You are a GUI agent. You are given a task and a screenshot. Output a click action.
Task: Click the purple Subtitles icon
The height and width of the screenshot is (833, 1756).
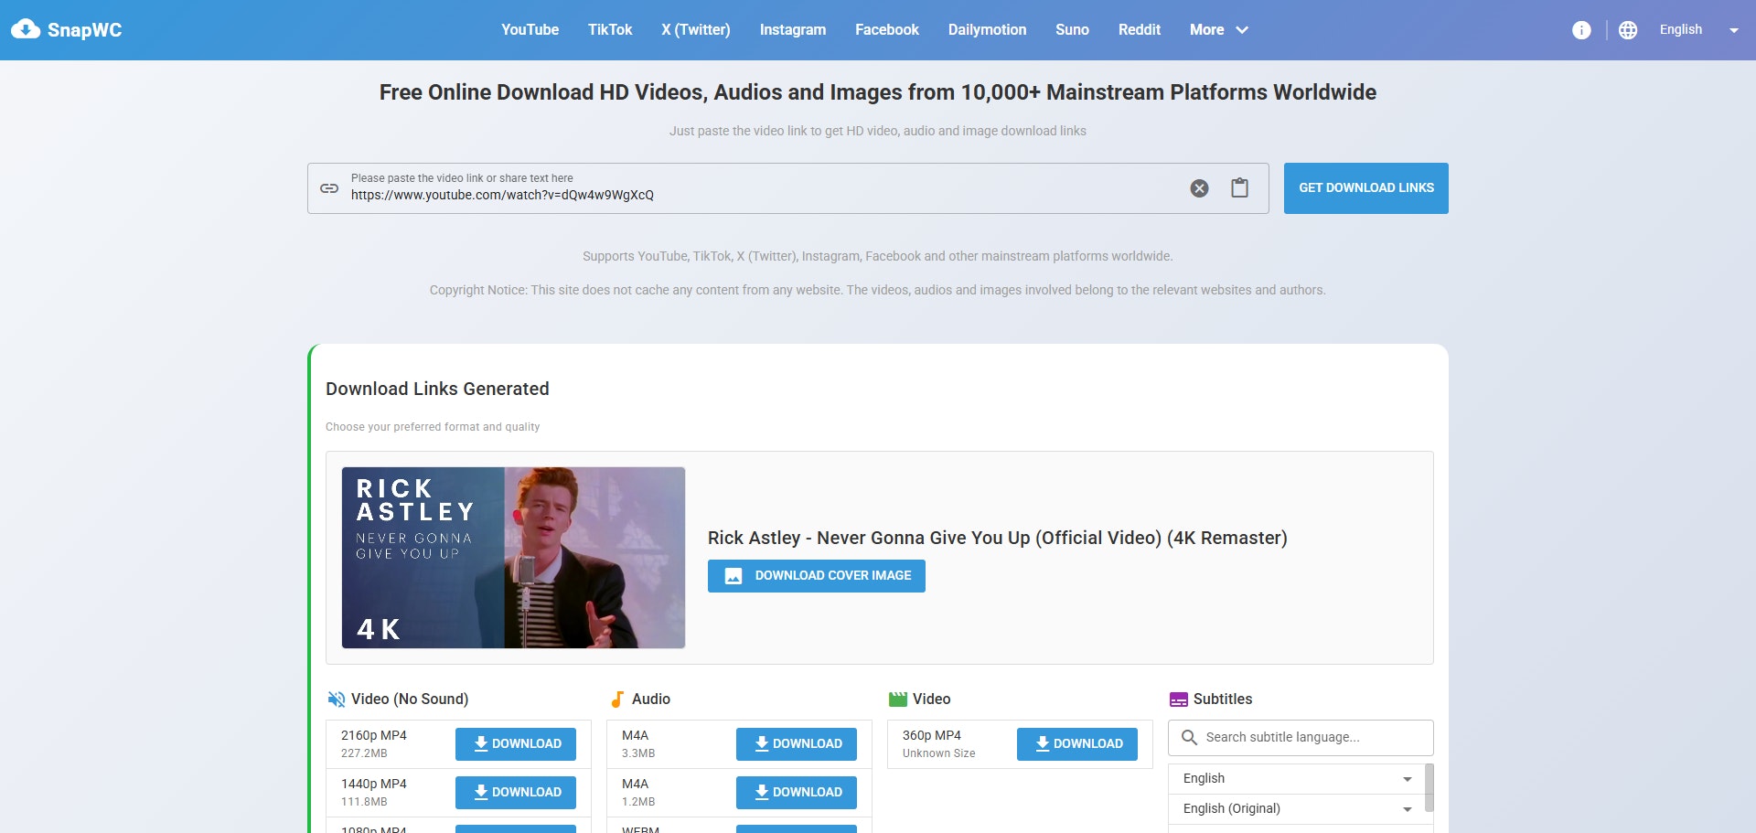tap(1179, 700)
